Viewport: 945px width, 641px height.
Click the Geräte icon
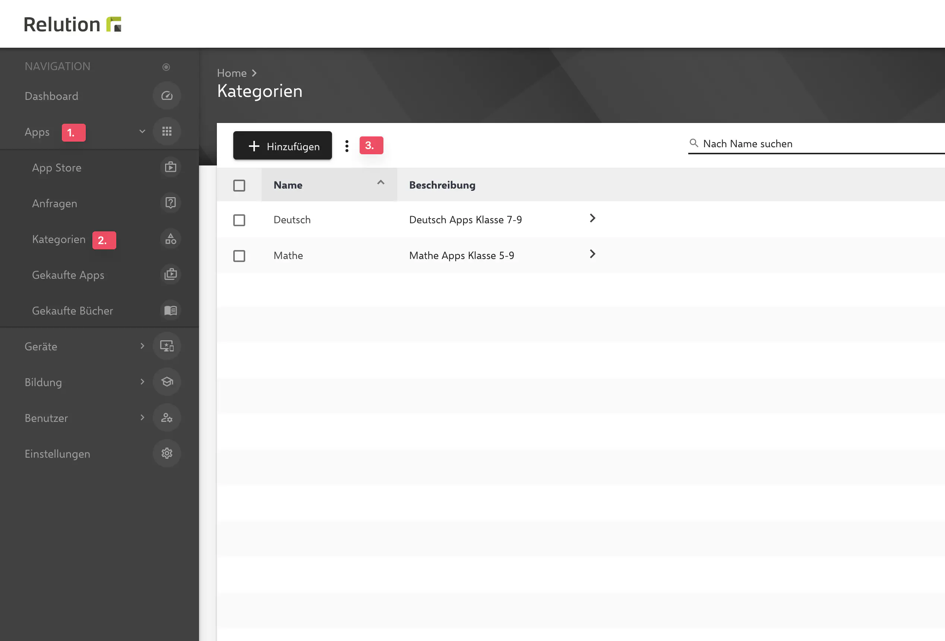tap(167, 345)
